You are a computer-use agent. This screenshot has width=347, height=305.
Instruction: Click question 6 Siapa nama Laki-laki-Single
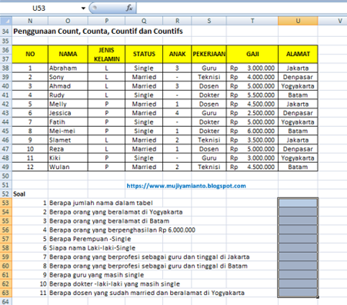[x=92, y=248]
